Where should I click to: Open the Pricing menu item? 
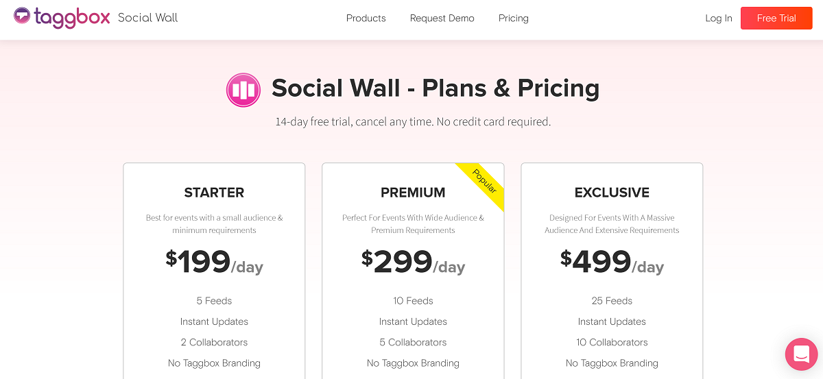(x=514, y=19)
